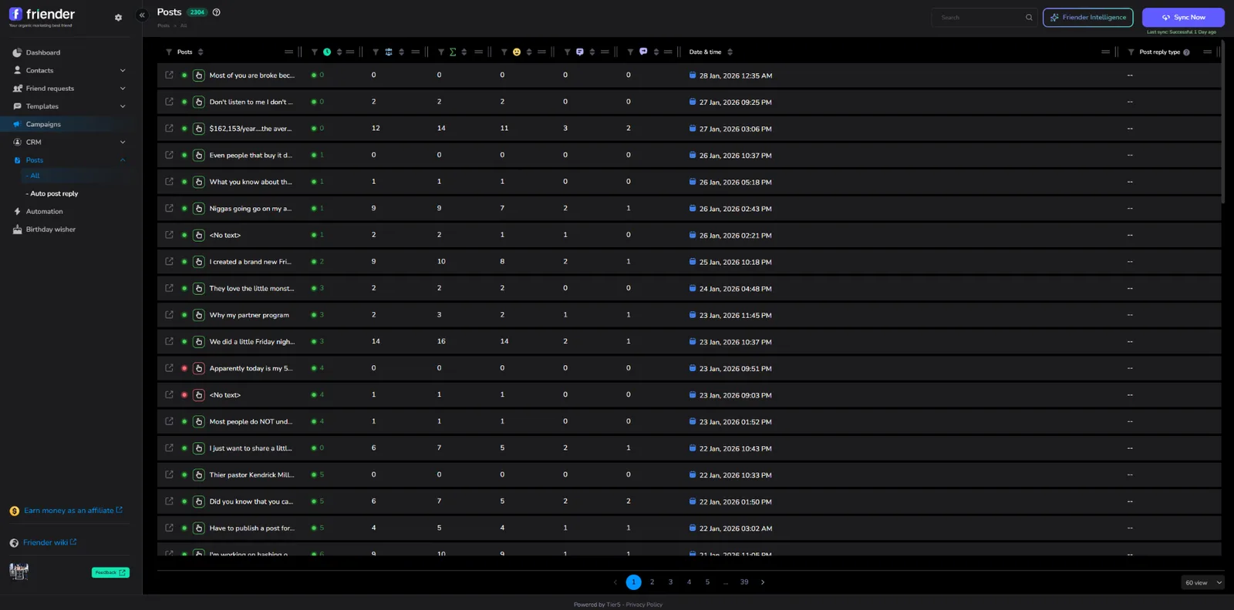Collapse the sidebar with the double-chevron button
Screen dimensions: 1234x610
142,15
